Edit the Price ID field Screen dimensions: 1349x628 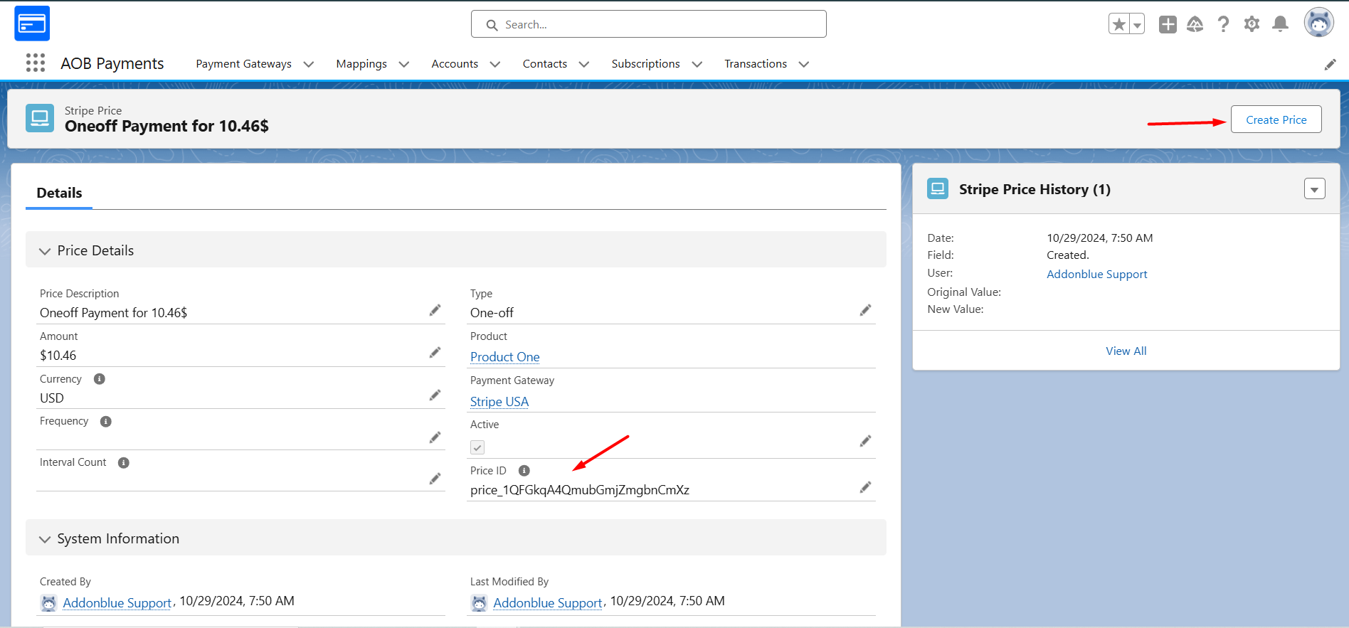(865, 487)
